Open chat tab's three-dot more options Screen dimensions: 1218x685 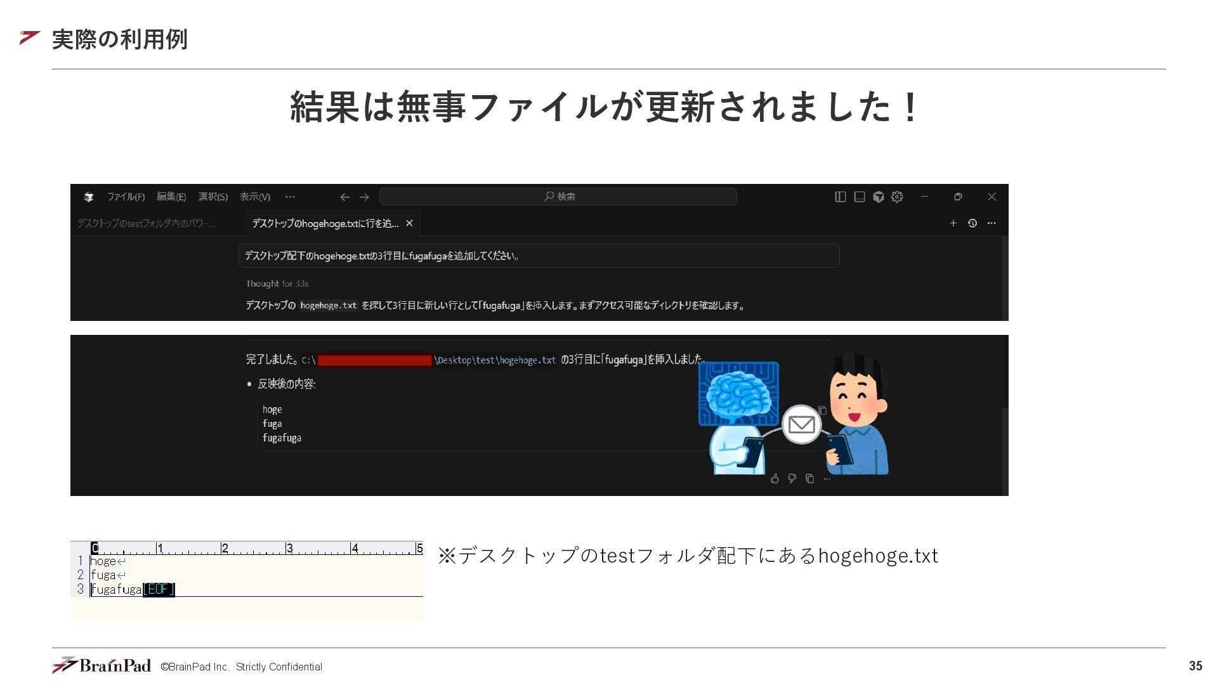tap(992, 223)
